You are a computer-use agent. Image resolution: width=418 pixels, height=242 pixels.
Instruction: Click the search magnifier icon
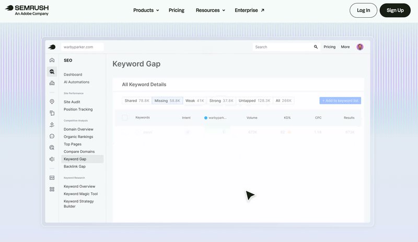316,47
